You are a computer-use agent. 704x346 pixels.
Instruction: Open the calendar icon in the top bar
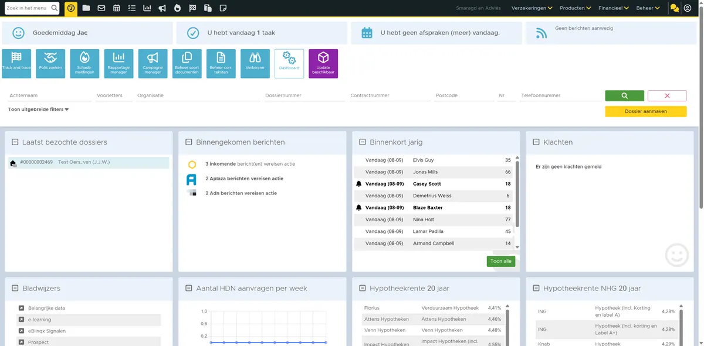click(x=117, y=8)
